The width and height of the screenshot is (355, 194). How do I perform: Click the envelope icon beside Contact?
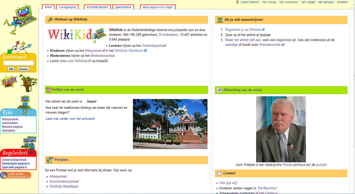point(219,173)
